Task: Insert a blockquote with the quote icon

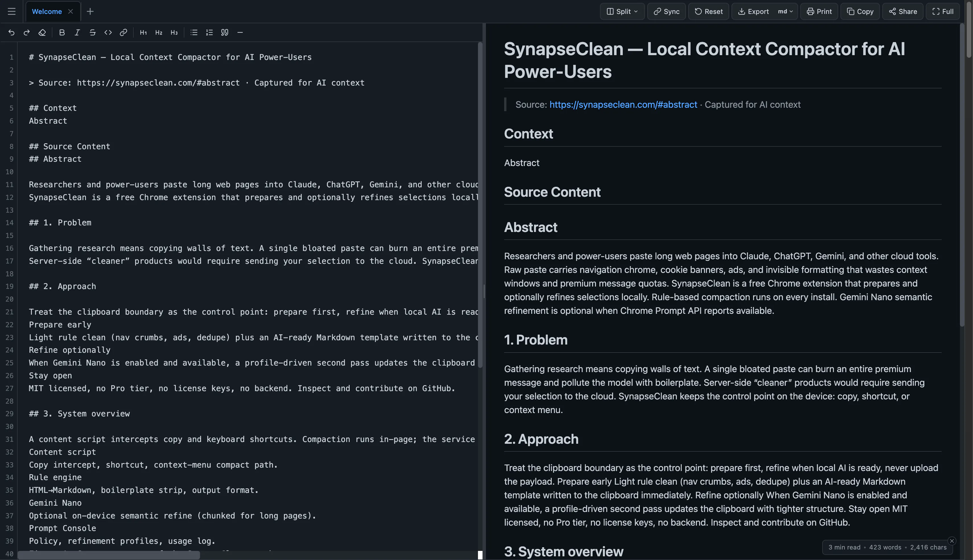Action: pyautogui.click(x=225, y=33)
